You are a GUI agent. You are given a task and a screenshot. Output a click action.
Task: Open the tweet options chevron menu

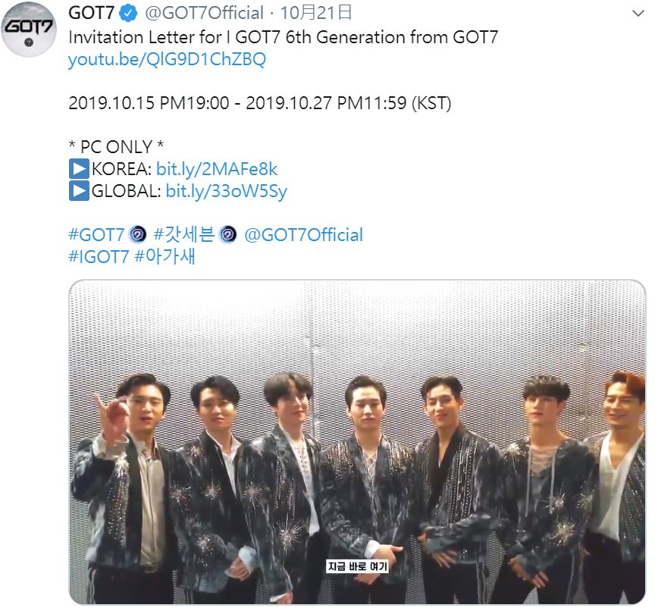pyautogui.click(x=638, y=14)
